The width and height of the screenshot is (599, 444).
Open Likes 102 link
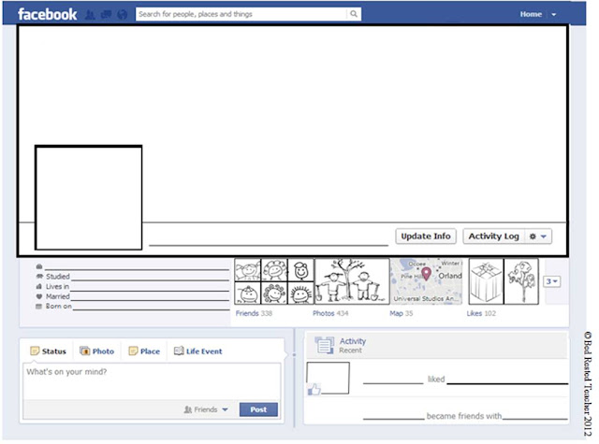481,313
